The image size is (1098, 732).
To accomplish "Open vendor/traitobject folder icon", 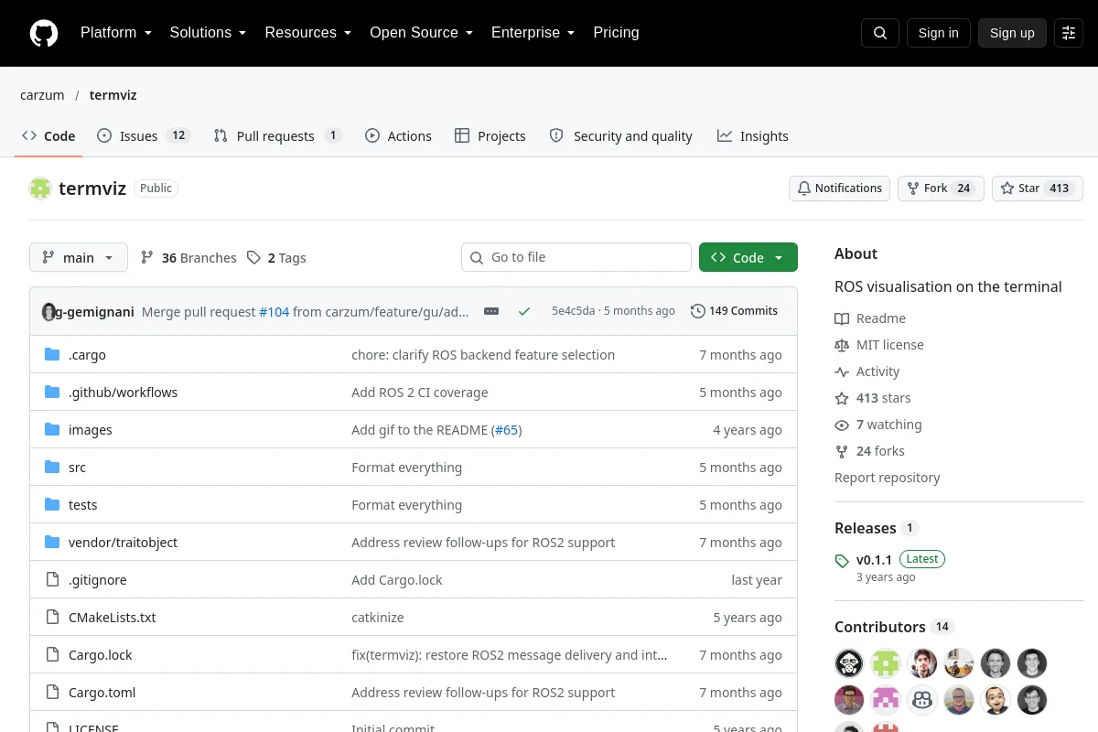I will coord(52,543).
